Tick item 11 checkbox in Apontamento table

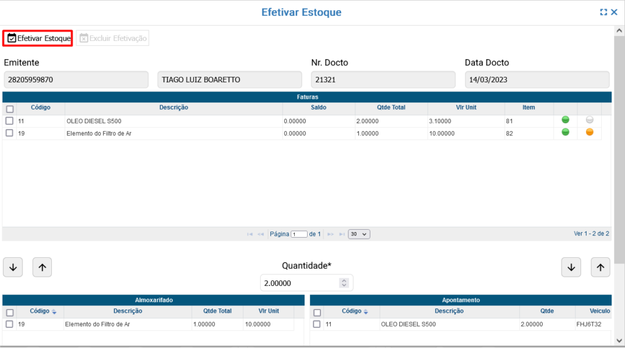pos(317,324)
